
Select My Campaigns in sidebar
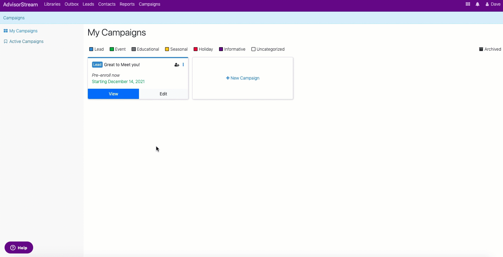click(x=20, y=31)
